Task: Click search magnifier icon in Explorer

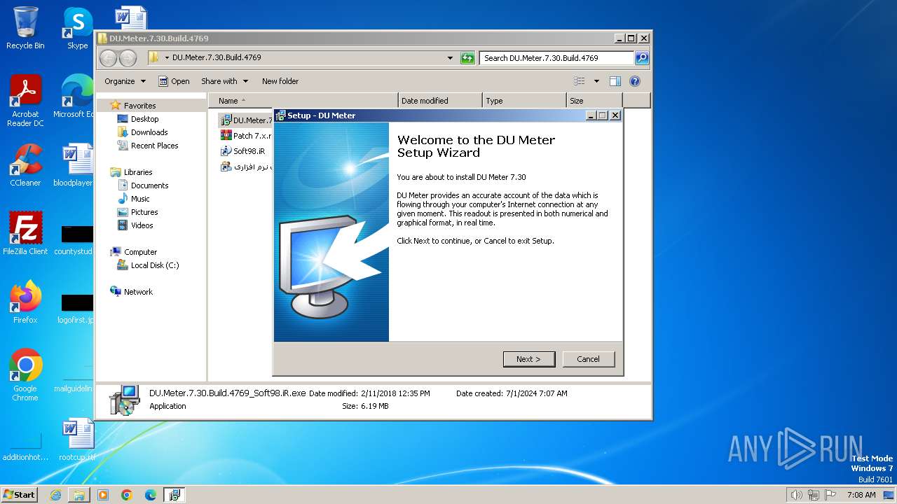Action: [642, 58]
